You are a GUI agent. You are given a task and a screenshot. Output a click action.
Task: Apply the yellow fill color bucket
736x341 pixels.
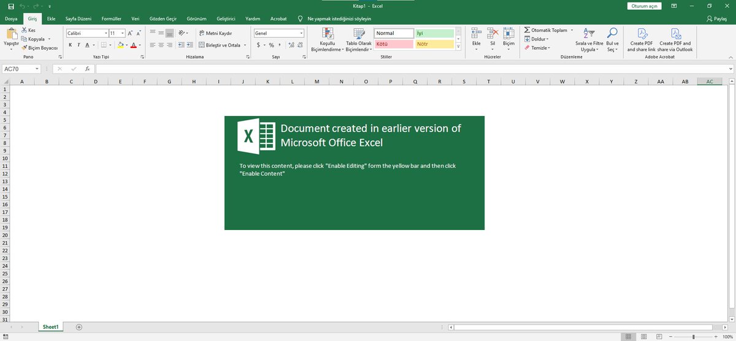point(120,45)
